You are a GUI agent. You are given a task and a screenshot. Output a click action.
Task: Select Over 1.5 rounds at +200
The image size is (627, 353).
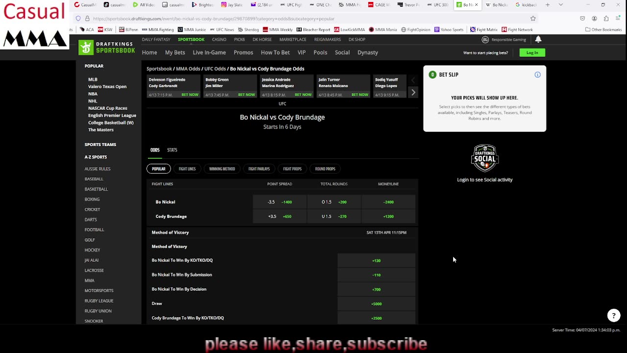click(x=334, y=202)
